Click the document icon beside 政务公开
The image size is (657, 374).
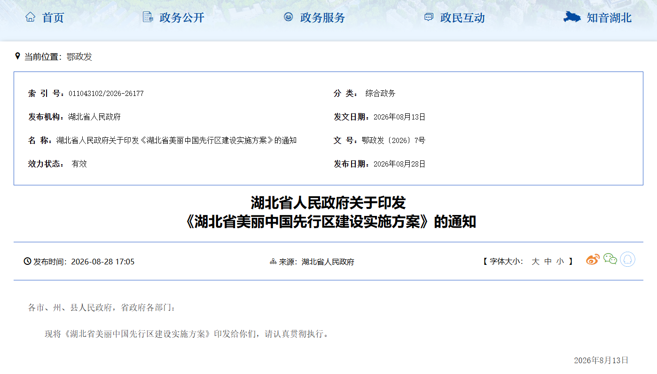(148, 17)
